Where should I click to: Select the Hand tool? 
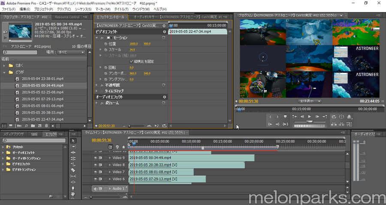coord(73,194)
